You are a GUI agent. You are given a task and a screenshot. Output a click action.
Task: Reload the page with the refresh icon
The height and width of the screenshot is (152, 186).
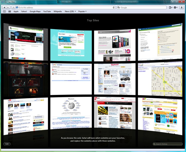tap(114, 8)
